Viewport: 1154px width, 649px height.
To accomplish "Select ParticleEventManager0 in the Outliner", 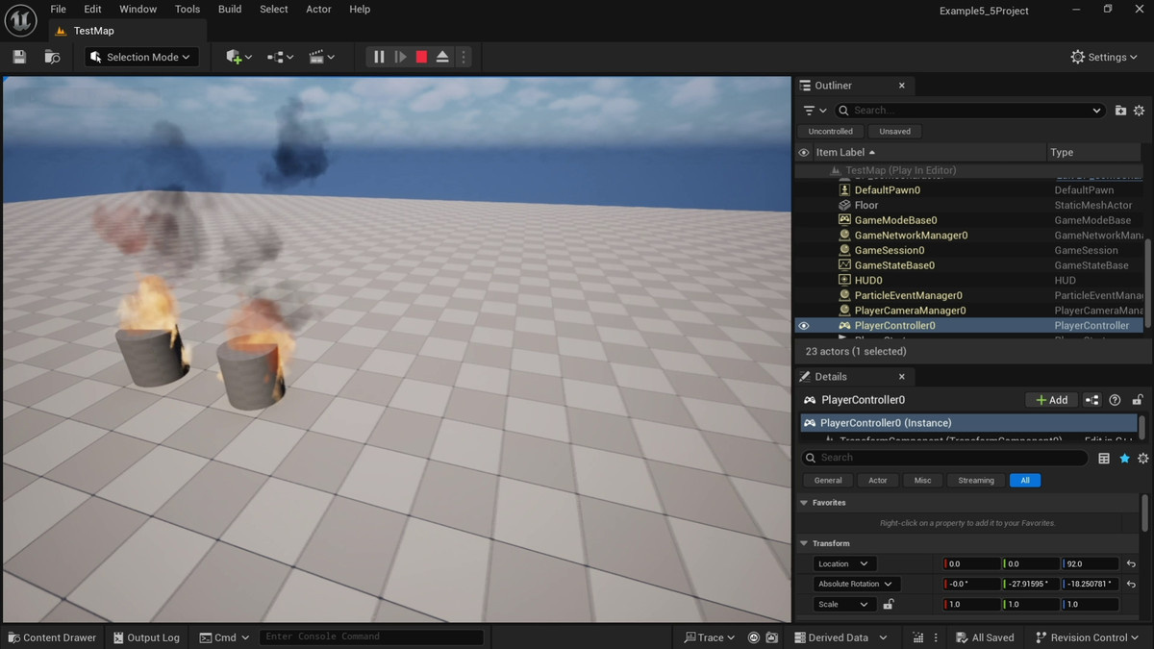I will click(x=908, y=295).
